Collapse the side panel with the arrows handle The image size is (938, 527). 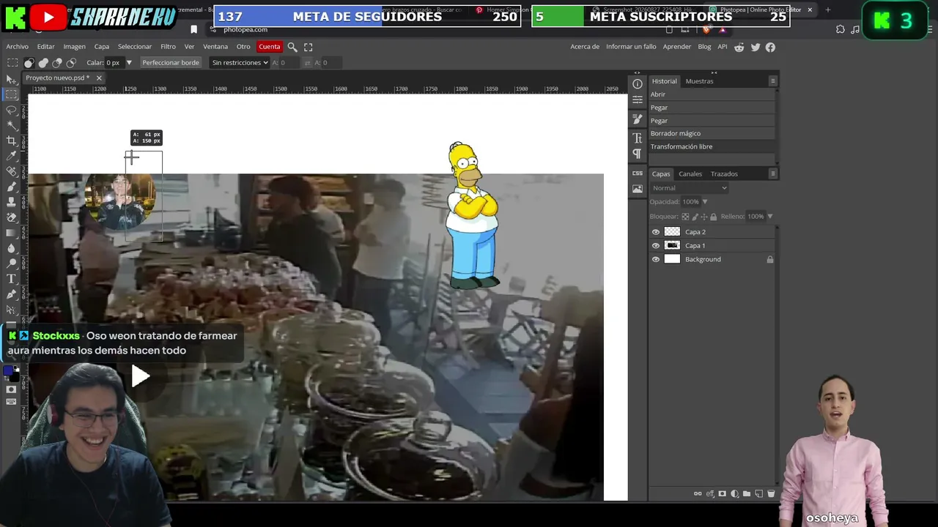pos(714,72)
